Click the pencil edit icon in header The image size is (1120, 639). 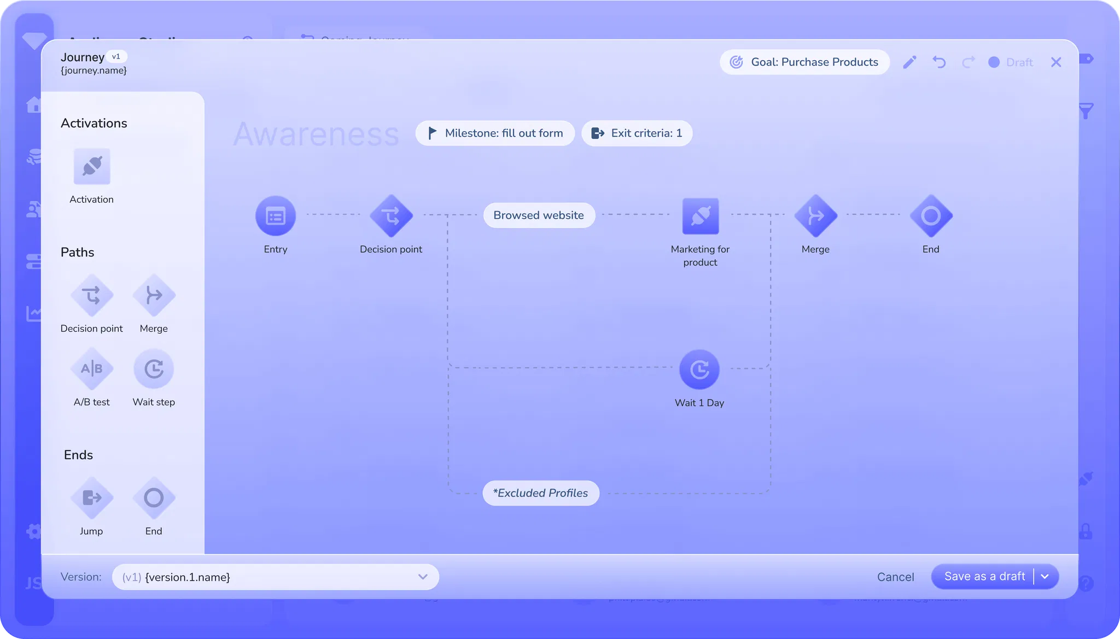909,62
